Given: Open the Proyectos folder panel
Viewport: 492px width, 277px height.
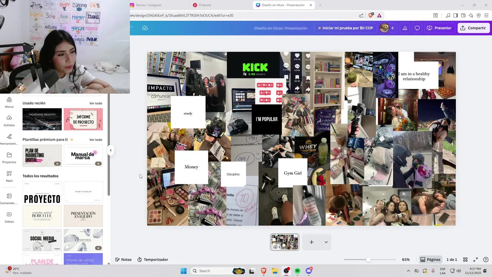Looking at the screenshot, I should 9,158.
